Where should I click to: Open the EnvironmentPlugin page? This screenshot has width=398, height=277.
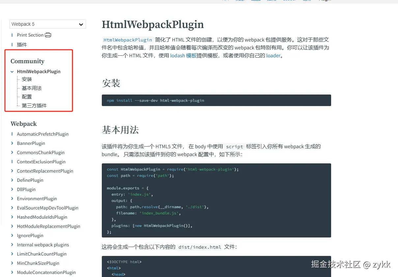pyautogui.click(x=37, y=199)
